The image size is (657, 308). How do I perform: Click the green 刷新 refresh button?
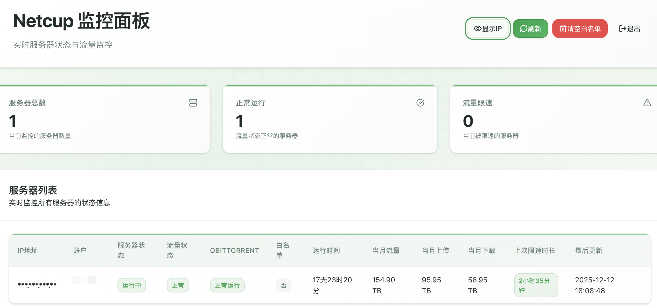tap(530, 28)
